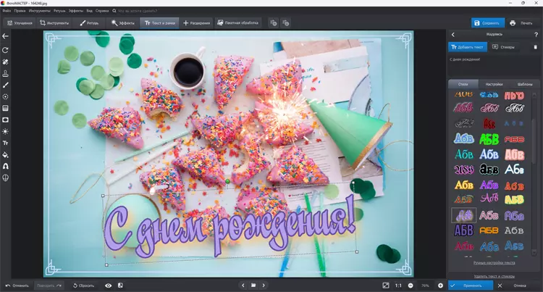Click the second preset icon in toolbar
The height and width of the screenshot is (292, 543).
coord(285,23)
